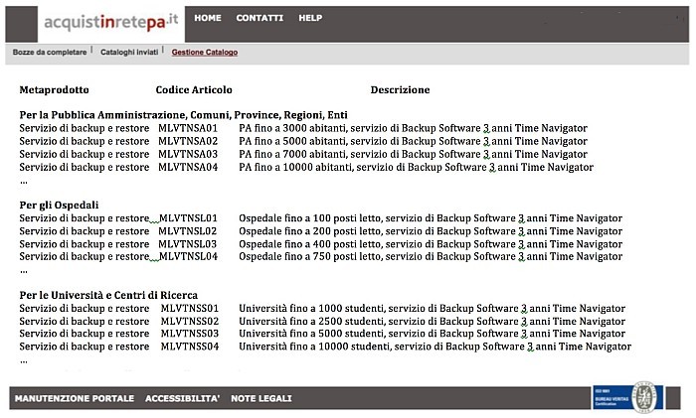Select article code MLVTNSL02
696x418 pixels.
188,231
